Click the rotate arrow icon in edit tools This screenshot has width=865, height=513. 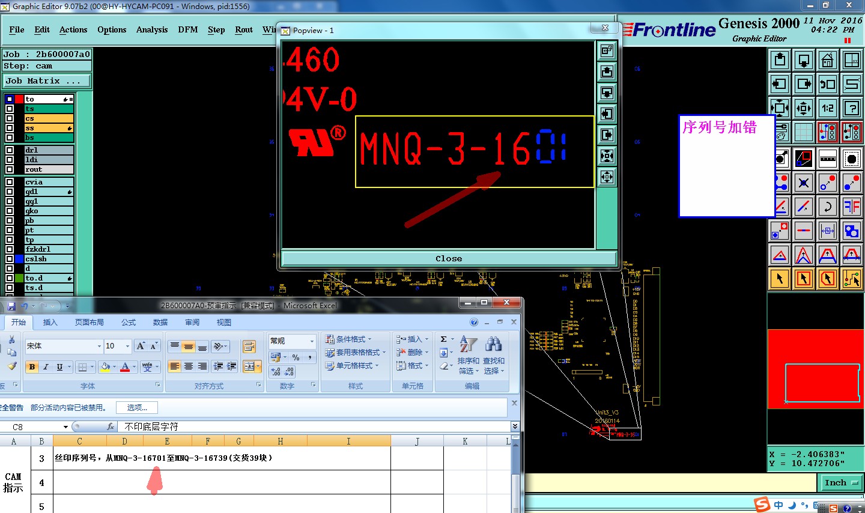click(x=828, y=207)
